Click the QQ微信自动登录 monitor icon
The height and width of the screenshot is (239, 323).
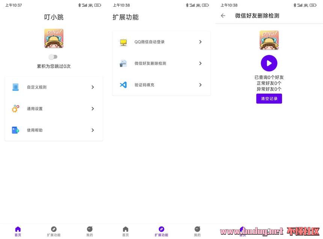(123, 42)
